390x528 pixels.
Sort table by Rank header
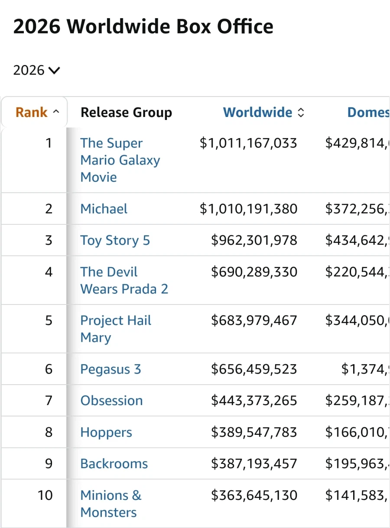31,113
